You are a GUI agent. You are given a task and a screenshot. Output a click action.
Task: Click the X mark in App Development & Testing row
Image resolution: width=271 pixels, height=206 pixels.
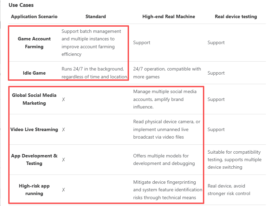(x=64, y=160)
